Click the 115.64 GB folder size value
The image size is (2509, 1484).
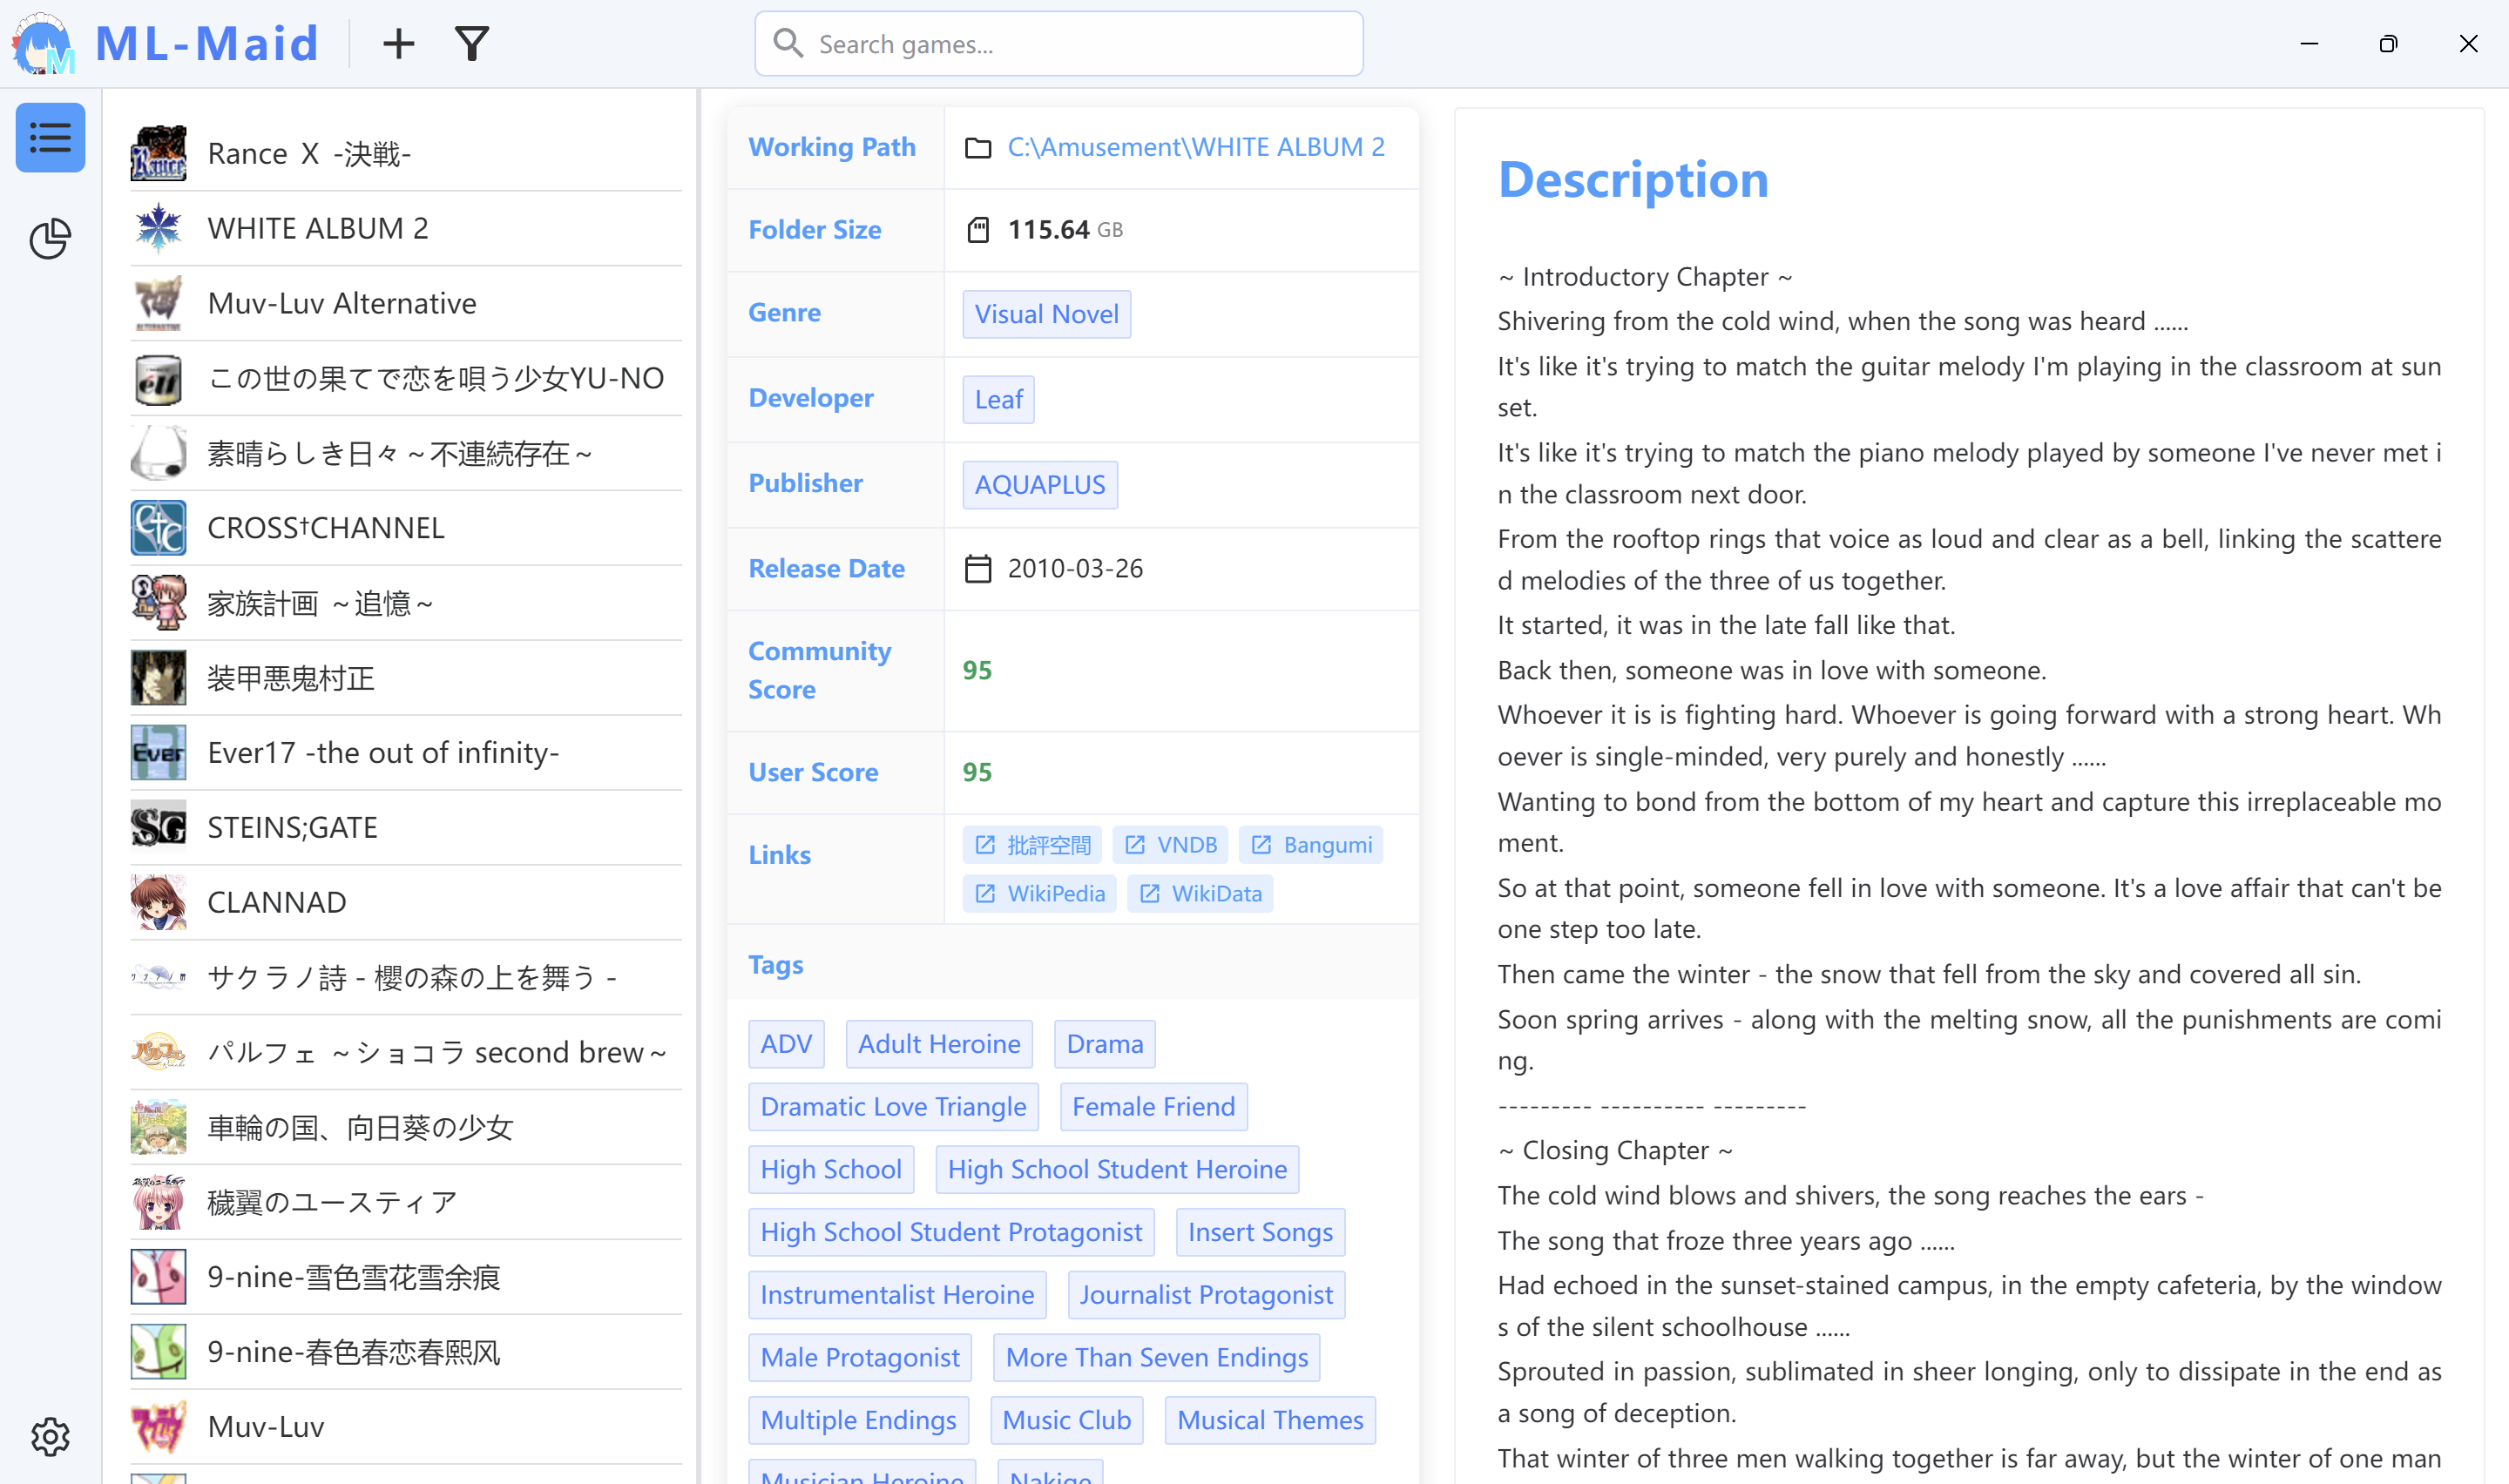click(x=1065, y=230)
